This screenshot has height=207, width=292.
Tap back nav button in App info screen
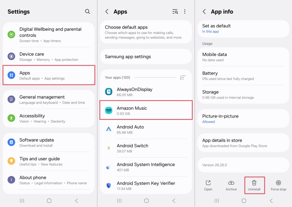pyautogui.click(x=271, y=201)
